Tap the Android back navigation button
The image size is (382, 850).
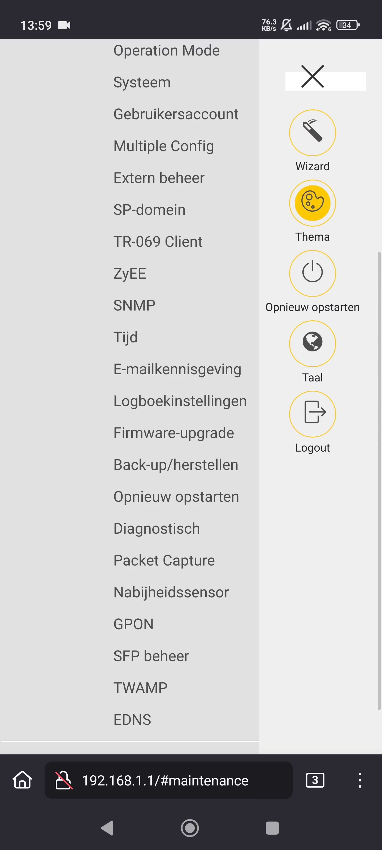pos(107,828)
